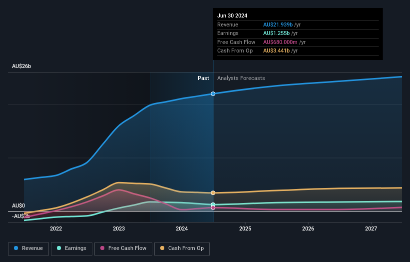Select the Cash From Op orange data point
This screenshot has height=262, width=410.
point(213,193)
